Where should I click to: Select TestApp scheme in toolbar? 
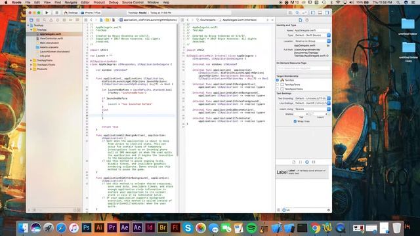point(71,12)
